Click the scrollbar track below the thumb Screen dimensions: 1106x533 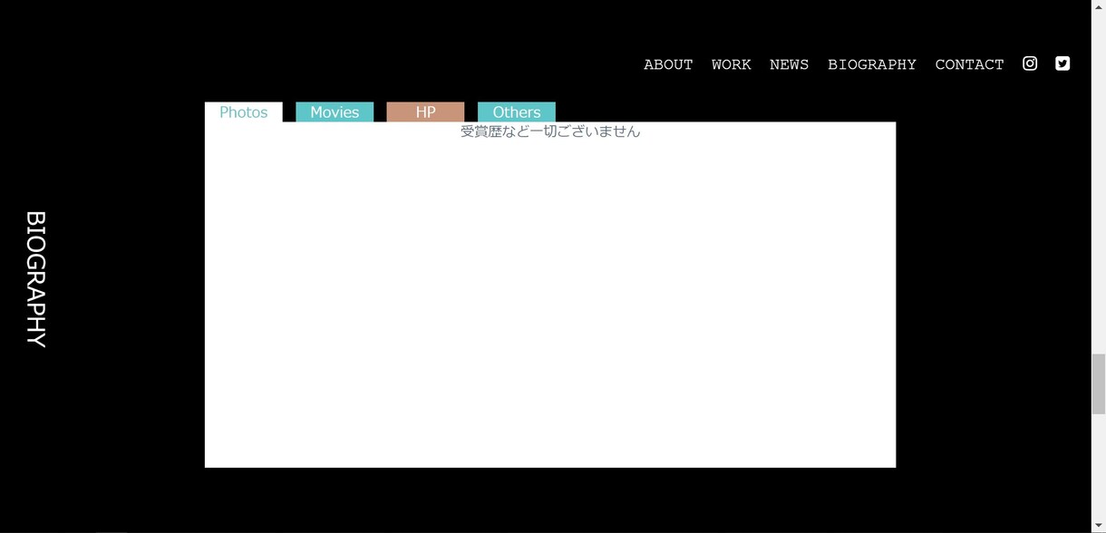coord(1098,466)
